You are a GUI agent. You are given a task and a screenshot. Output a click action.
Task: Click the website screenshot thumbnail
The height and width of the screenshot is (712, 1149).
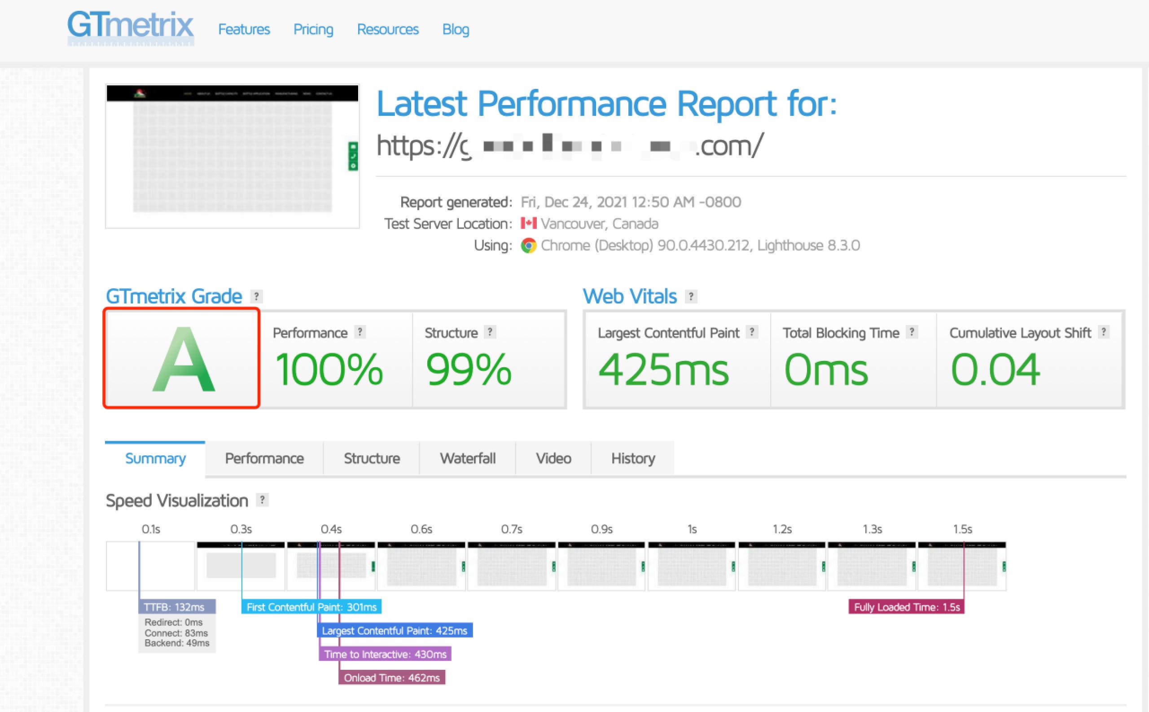pos(232,156)
